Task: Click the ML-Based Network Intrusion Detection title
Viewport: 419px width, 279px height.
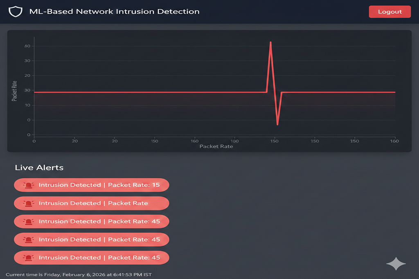Action: [115, 11]
